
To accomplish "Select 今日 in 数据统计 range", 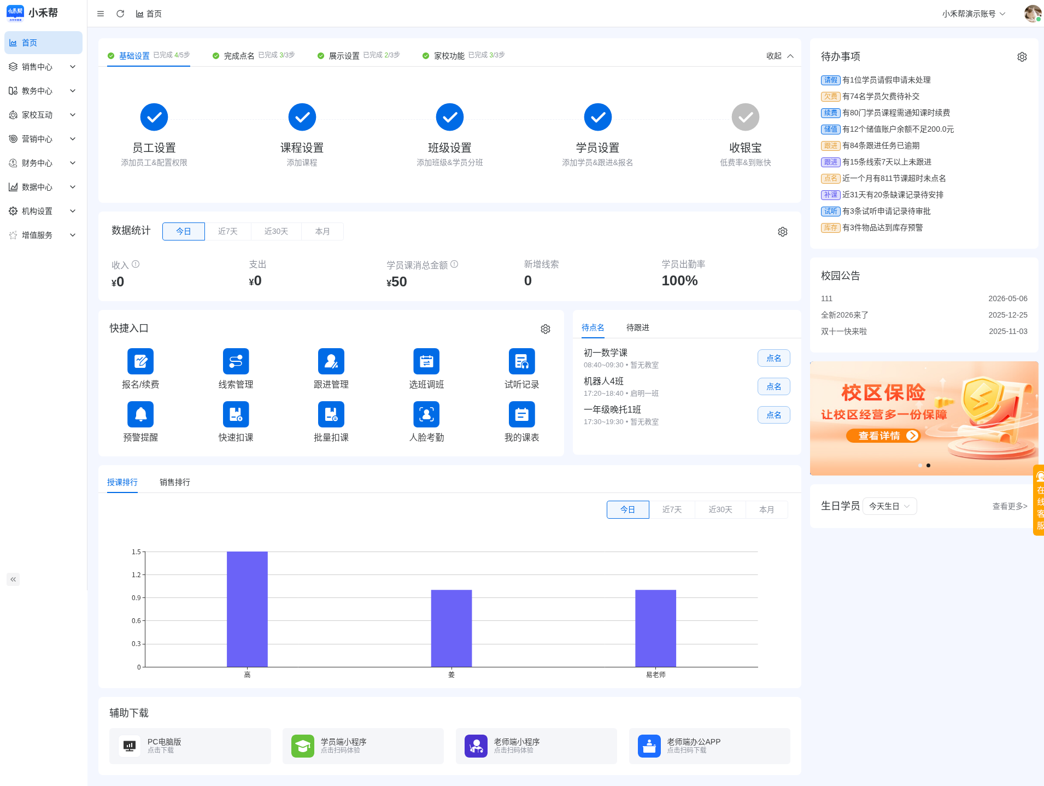I will [184, 231].
